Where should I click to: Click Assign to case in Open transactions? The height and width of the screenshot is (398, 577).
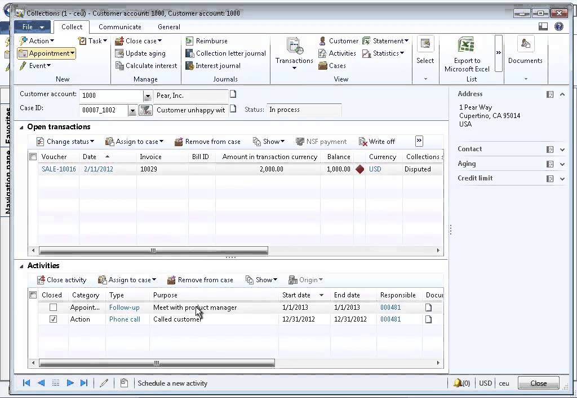coord(134,142)
